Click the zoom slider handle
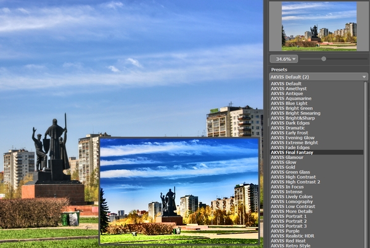 click(x=324, y=59)
